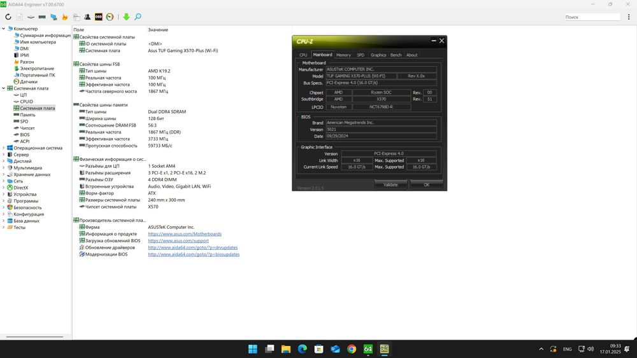Open the three-dot menu next to search
Image resolution: width=637 pixels, height=358 pixels.
pyautogui.click(x=629, y=17)
